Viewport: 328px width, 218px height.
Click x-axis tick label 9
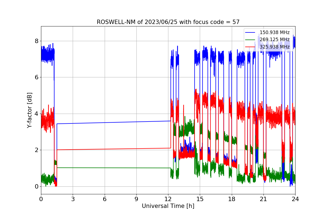(x=136, y=199)
